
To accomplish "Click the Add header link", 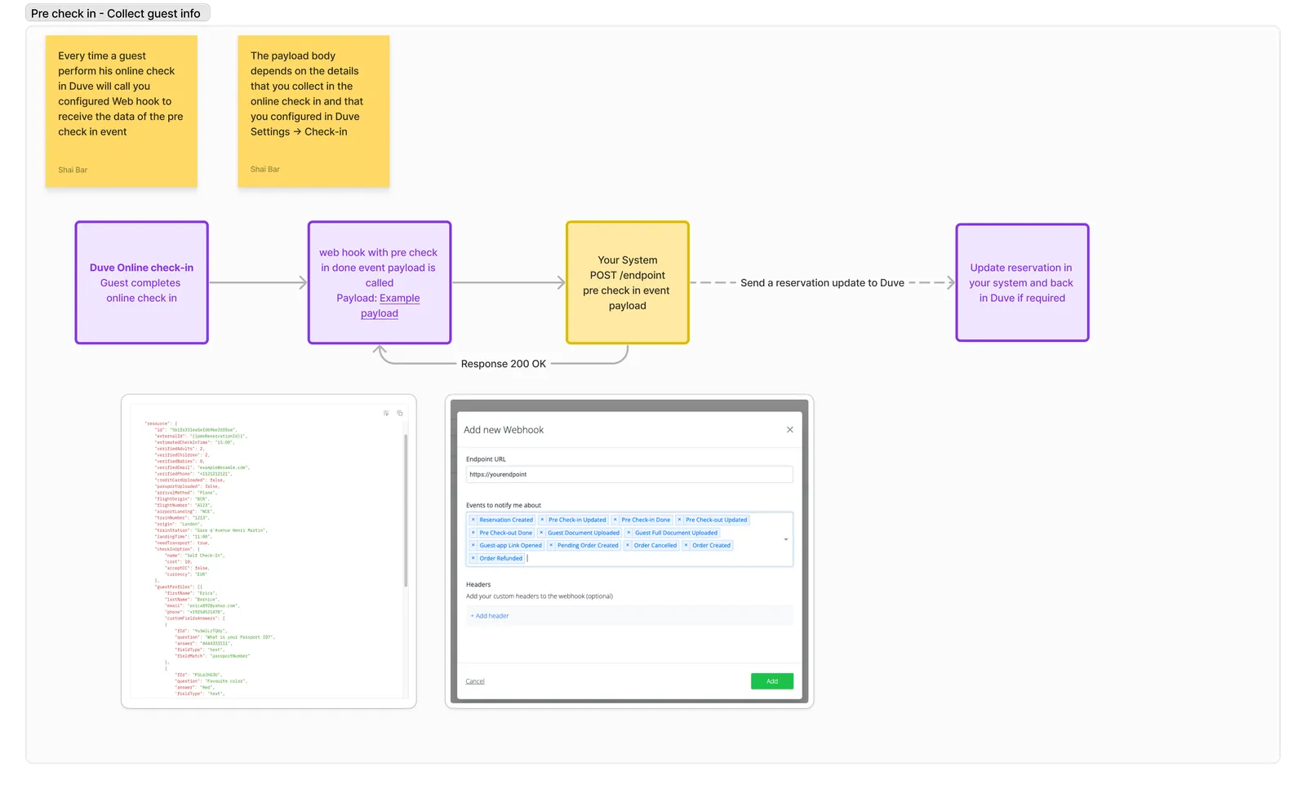I will [x=490, y=616].
